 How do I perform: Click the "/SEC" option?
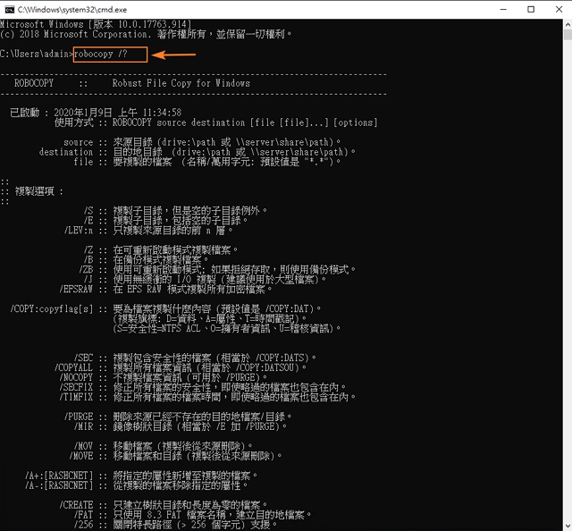(83, 358)
